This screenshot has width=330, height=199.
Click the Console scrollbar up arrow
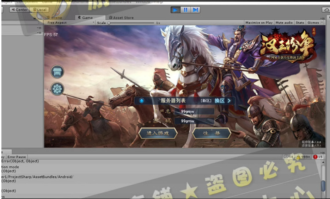[x=323, y=162]
